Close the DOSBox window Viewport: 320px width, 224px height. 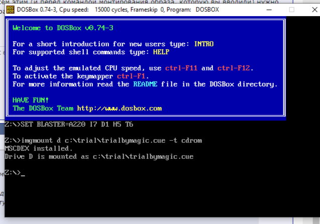[x=314, y=10]
